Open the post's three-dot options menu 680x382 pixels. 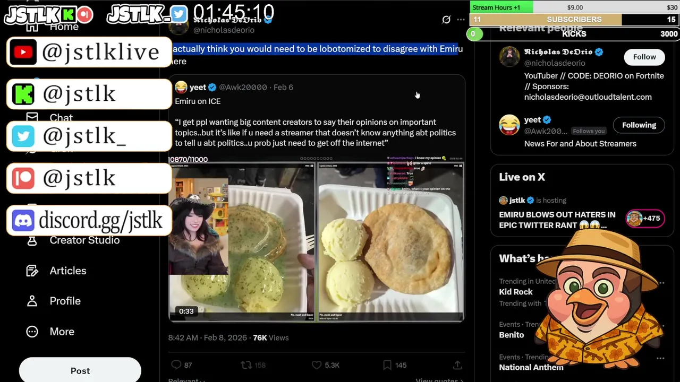[x=461, y=20]
